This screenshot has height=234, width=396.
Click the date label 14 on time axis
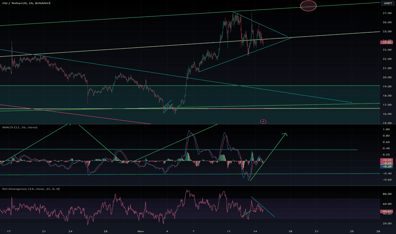click(255, 231)
